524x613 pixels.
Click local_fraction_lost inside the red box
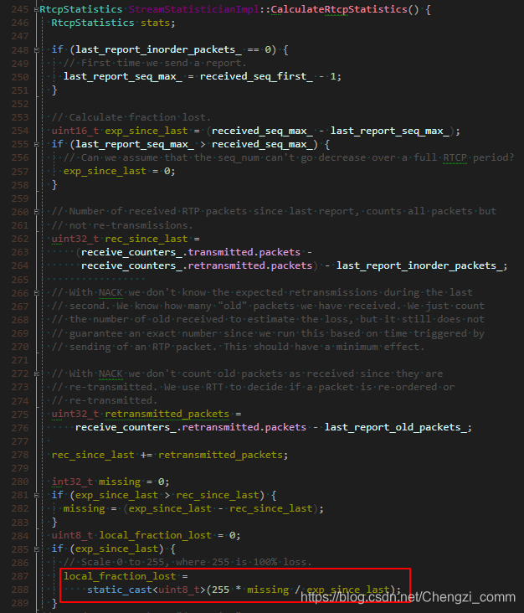(x=121, y=576)
